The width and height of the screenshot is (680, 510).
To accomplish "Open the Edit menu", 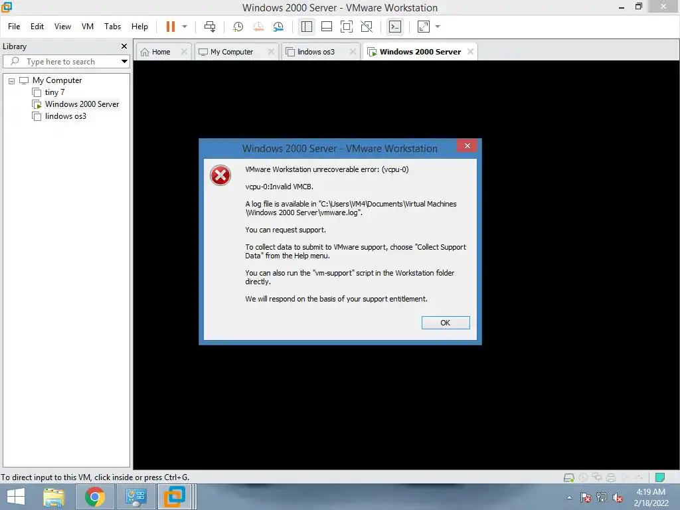I will 37,27.
